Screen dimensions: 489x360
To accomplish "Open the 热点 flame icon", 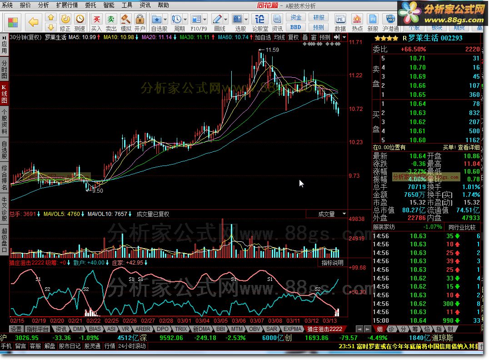I will pos(357,20).
